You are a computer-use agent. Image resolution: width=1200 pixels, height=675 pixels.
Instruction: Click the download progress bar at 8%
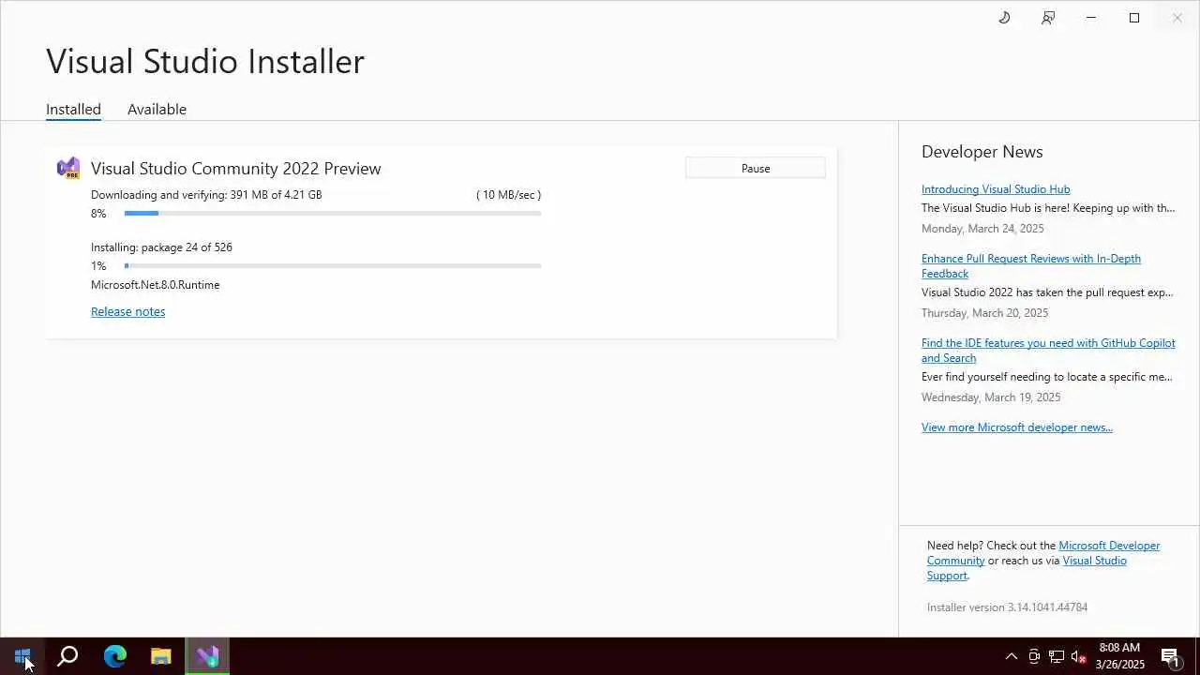(x=333, y=214)
